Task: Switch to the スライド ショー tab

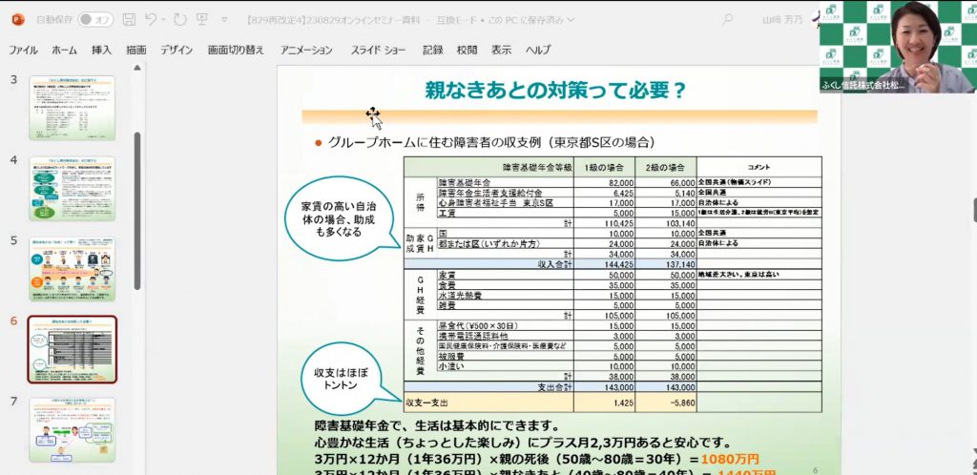Action: tap(378, 51)
